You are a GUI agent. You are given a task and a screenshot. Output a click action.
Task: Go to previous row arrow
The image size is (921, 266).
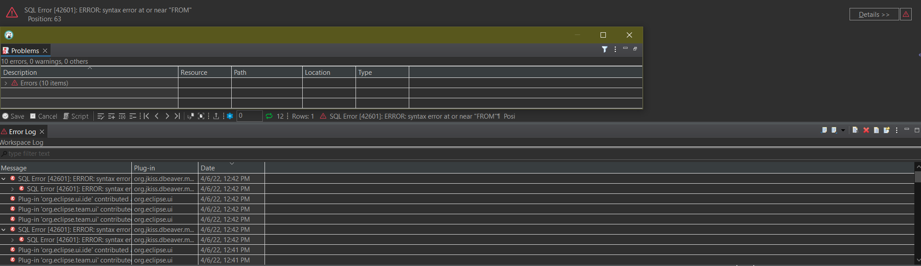[x=157, y=116]
